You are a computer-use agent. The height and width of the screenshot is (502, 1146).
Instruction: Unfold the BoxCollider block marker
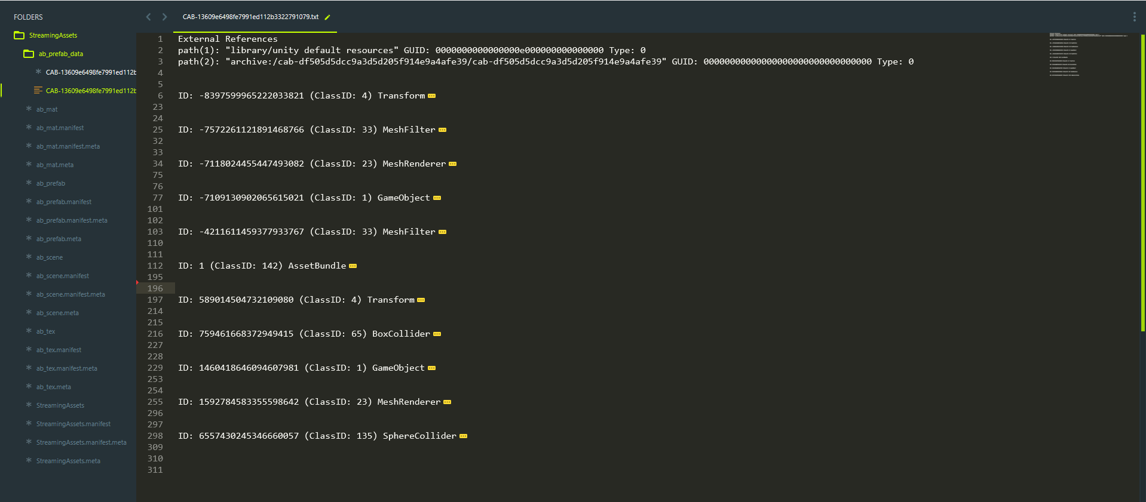click(x=437, y=334)
